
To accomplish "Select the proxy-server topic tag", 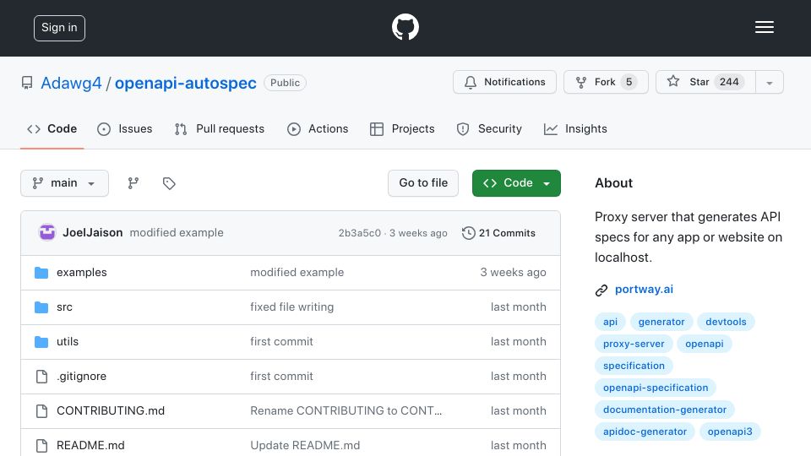I will tap(634, 344).
